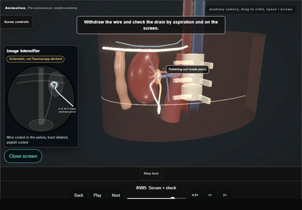Set playback speed to 2×
This screenshot has height=210, width=302.
pos(225,195)
